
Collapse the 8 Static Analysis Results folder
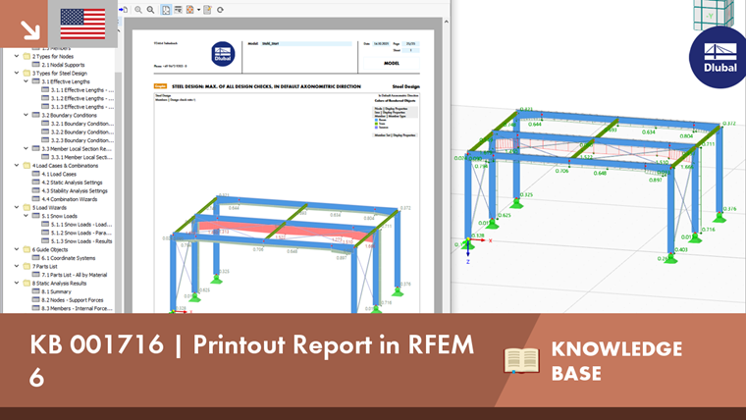pyautogui.click(x=17, y=283)
